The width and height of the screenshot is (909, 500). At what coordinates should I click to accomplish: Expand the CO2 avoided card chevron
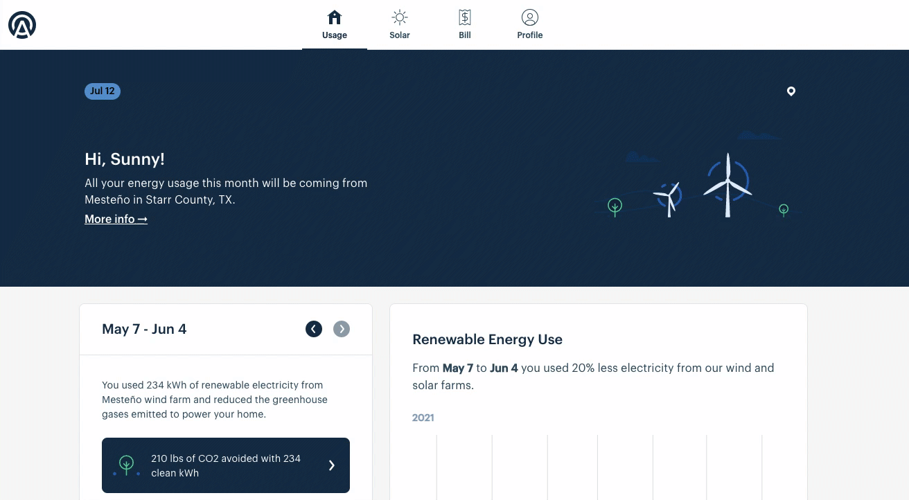331,465
